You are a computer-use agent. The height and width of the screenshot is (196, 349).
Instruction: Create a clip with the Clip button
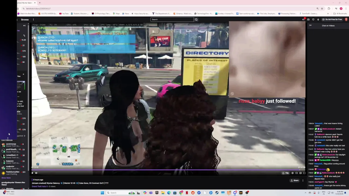pyautogui.click(x=285, y=173)
